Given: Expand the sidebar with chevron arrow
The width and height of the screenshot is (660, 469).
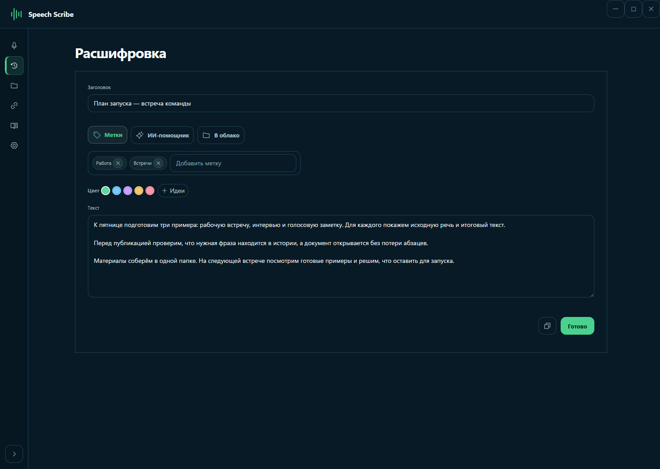Looking at the screenshot, I should (x=14, y=454).
